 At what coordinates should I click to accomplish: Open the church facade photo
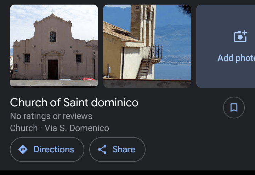click(54, 46)
